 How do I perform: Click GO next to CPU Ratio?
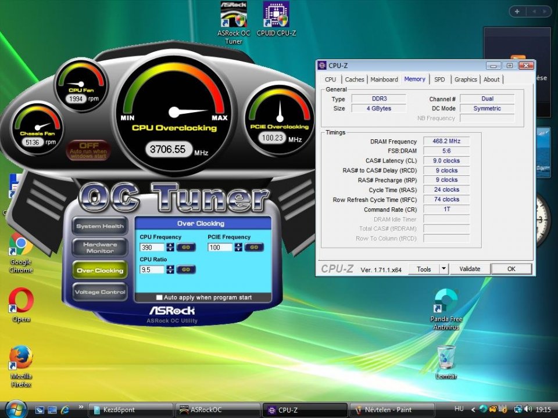click(186, 270)
